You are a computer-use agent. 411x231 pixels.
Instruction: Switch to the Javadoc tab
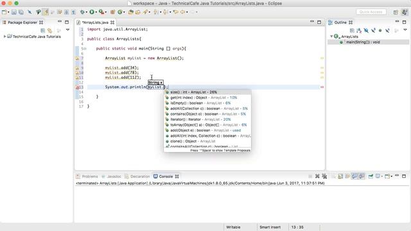[111, 176]
